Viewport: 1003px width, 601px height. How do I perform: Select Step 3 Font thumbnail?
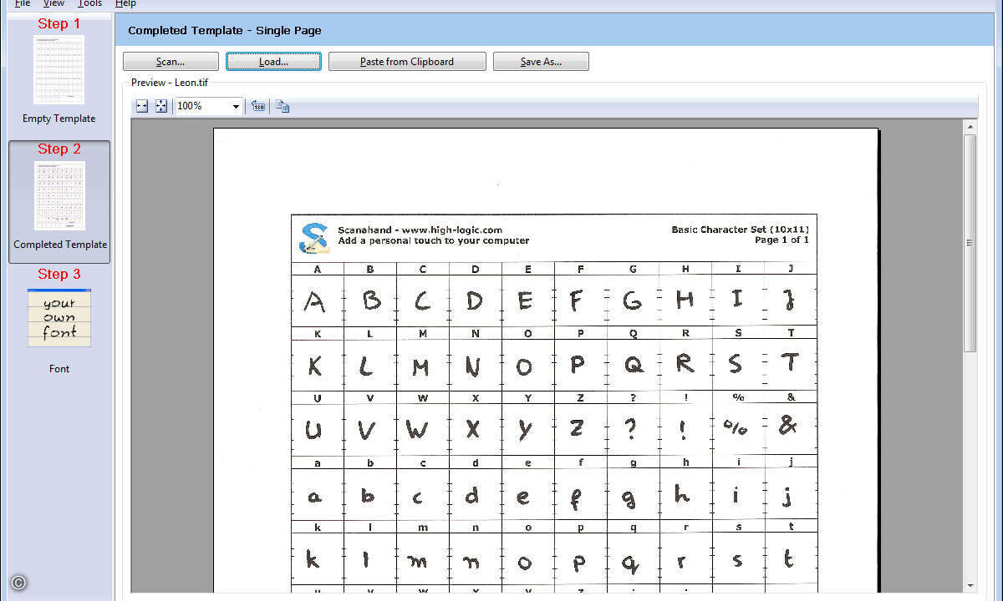click(59, 318)
